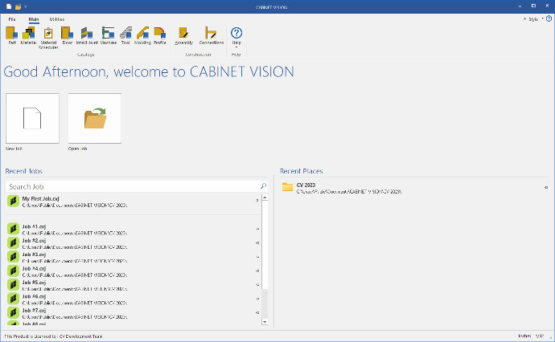Open recent job Job #2.cvj
The image size is (555, 342).
(x=133, y=243)
